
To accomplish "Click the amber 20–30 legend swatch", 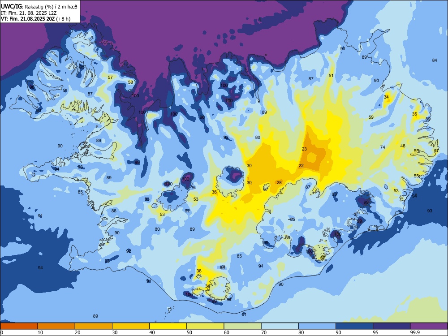I will (94, 326).
